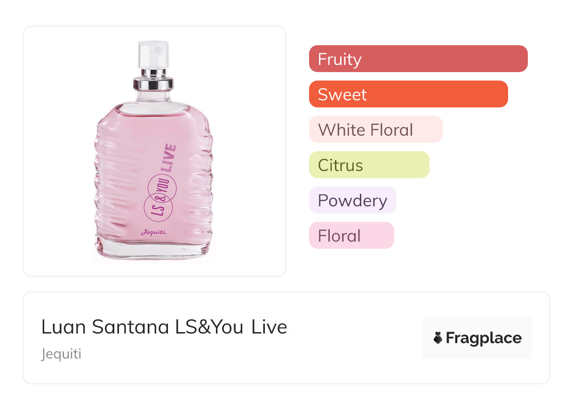
Task: Select the Powdery accord bar
Action: (352, 200)
